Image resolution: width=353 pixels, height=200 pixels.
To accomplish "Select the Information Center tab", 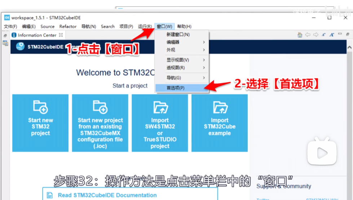I will (37, 35).
